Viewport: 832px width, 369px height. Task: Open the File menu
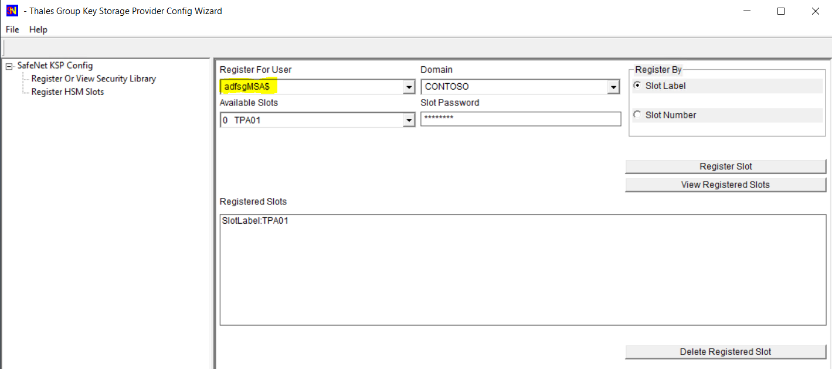12,29
